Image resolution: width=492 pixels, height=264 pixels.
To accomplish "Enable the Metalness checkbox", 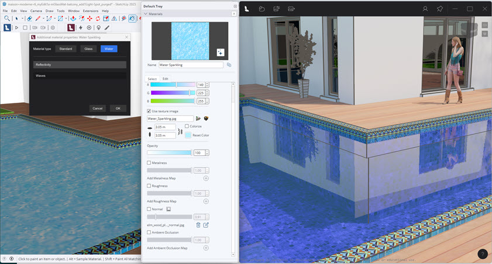I will click(149, 163).
